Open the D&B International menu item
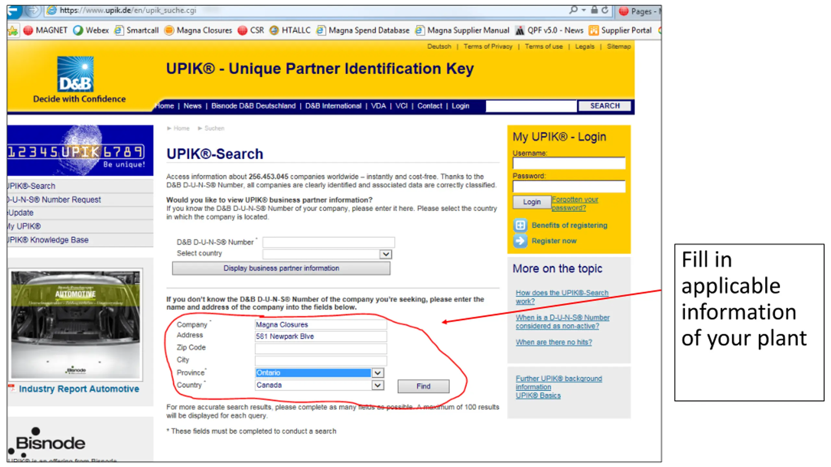This screenshot has width=831, height=467. 333,106
